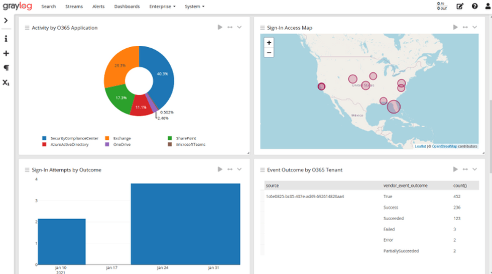The width and height of the screenshot is (492, 274).
Task: Click the X1 parameter icon in sidebar
Action: click(x=6, y=82)
